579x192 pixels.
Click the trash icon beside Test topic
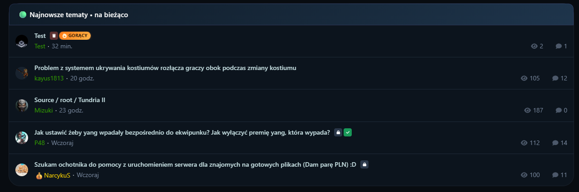(53, 36)
